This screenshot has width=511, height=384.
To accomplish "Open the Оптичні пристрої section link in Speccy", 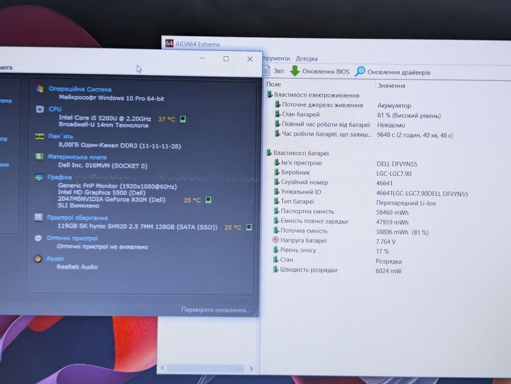I will click(72, 238).
